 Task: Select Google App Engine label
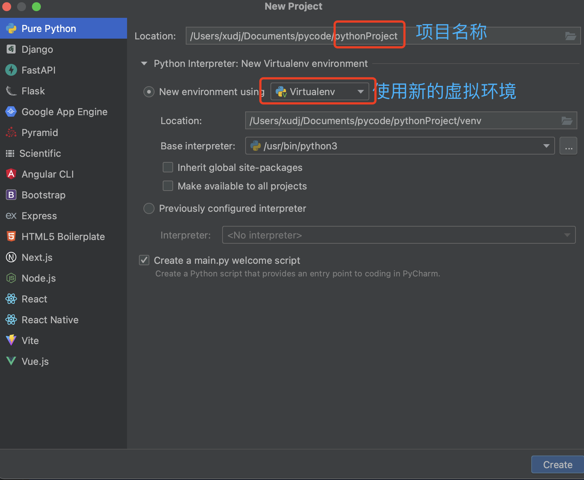(65, 112)
